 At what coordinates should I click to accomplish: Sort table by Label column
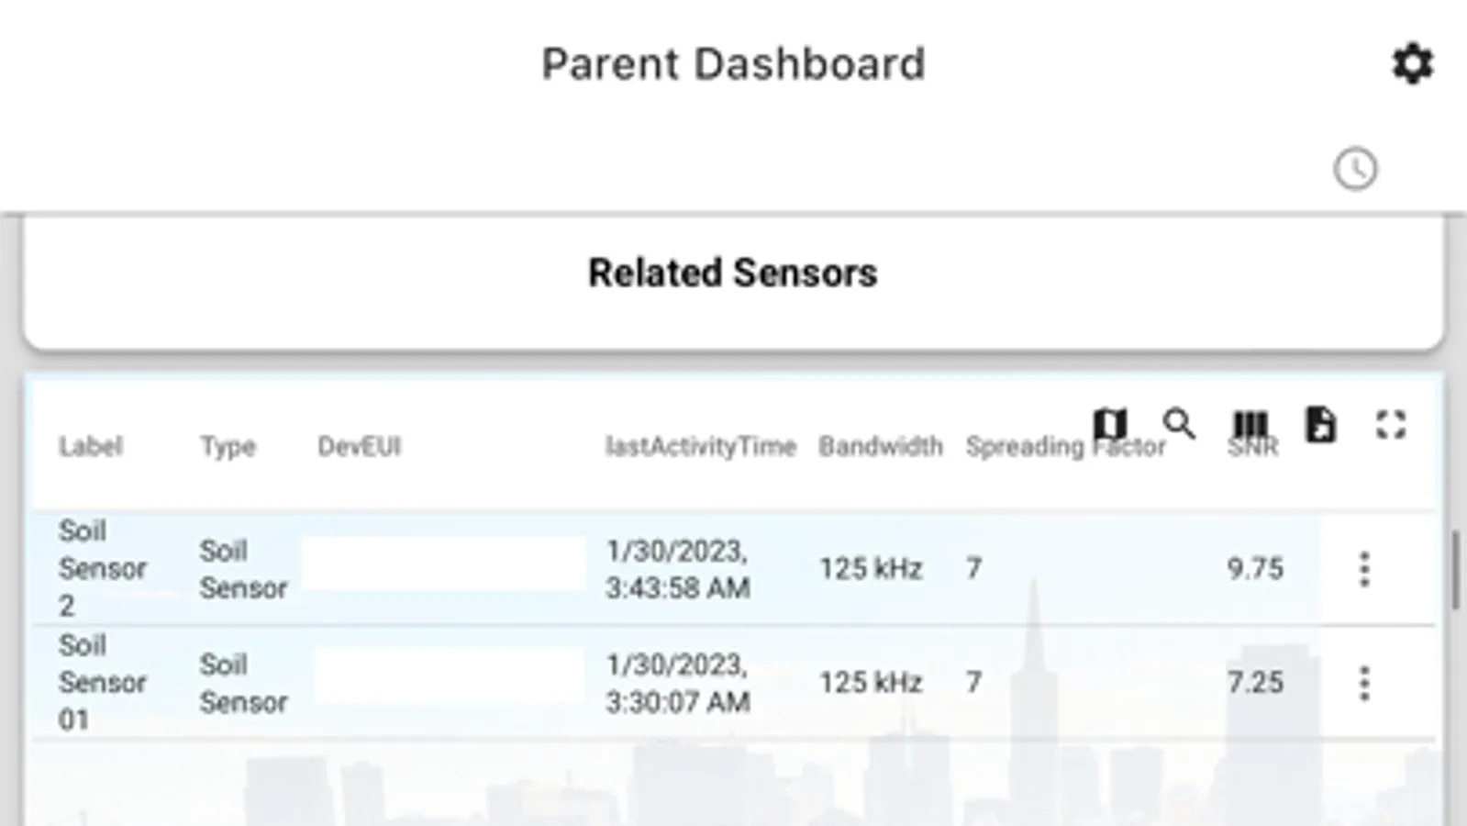(x=90, y=447)
